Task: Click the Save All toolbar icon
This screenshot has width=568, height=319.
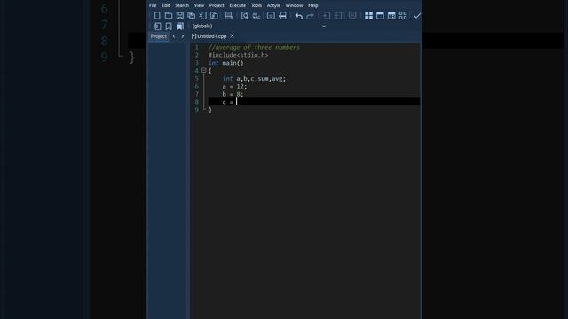Action: pyautogui.click(x=192, y=16)
